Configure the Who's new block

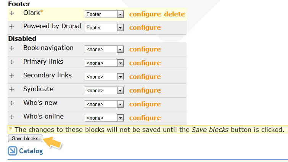tap(145, 104)
